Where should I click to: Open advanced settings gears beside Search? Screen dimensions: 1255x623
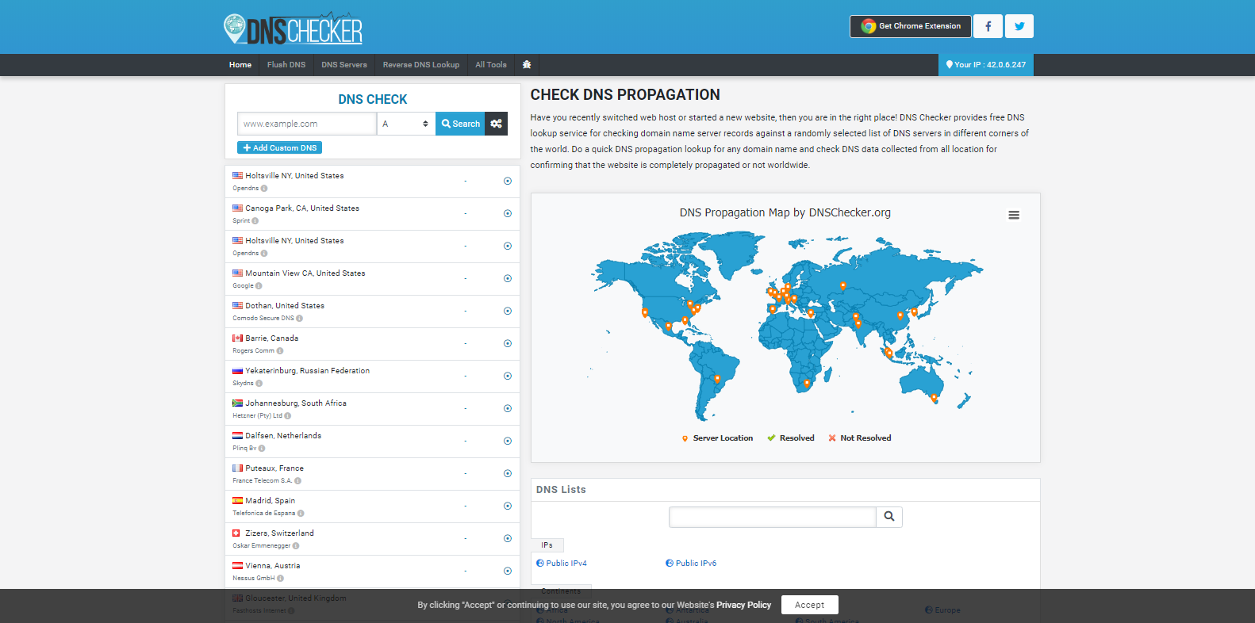tap(497, 124)
